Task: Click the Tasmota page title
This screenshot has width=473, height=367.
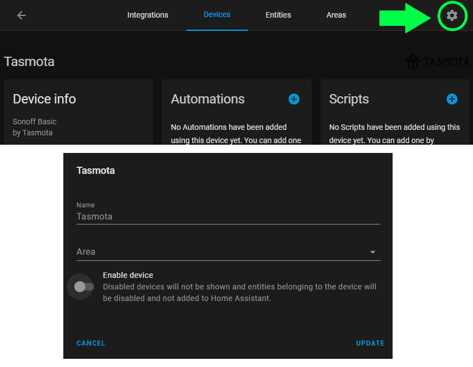Action: coord(29,61)
